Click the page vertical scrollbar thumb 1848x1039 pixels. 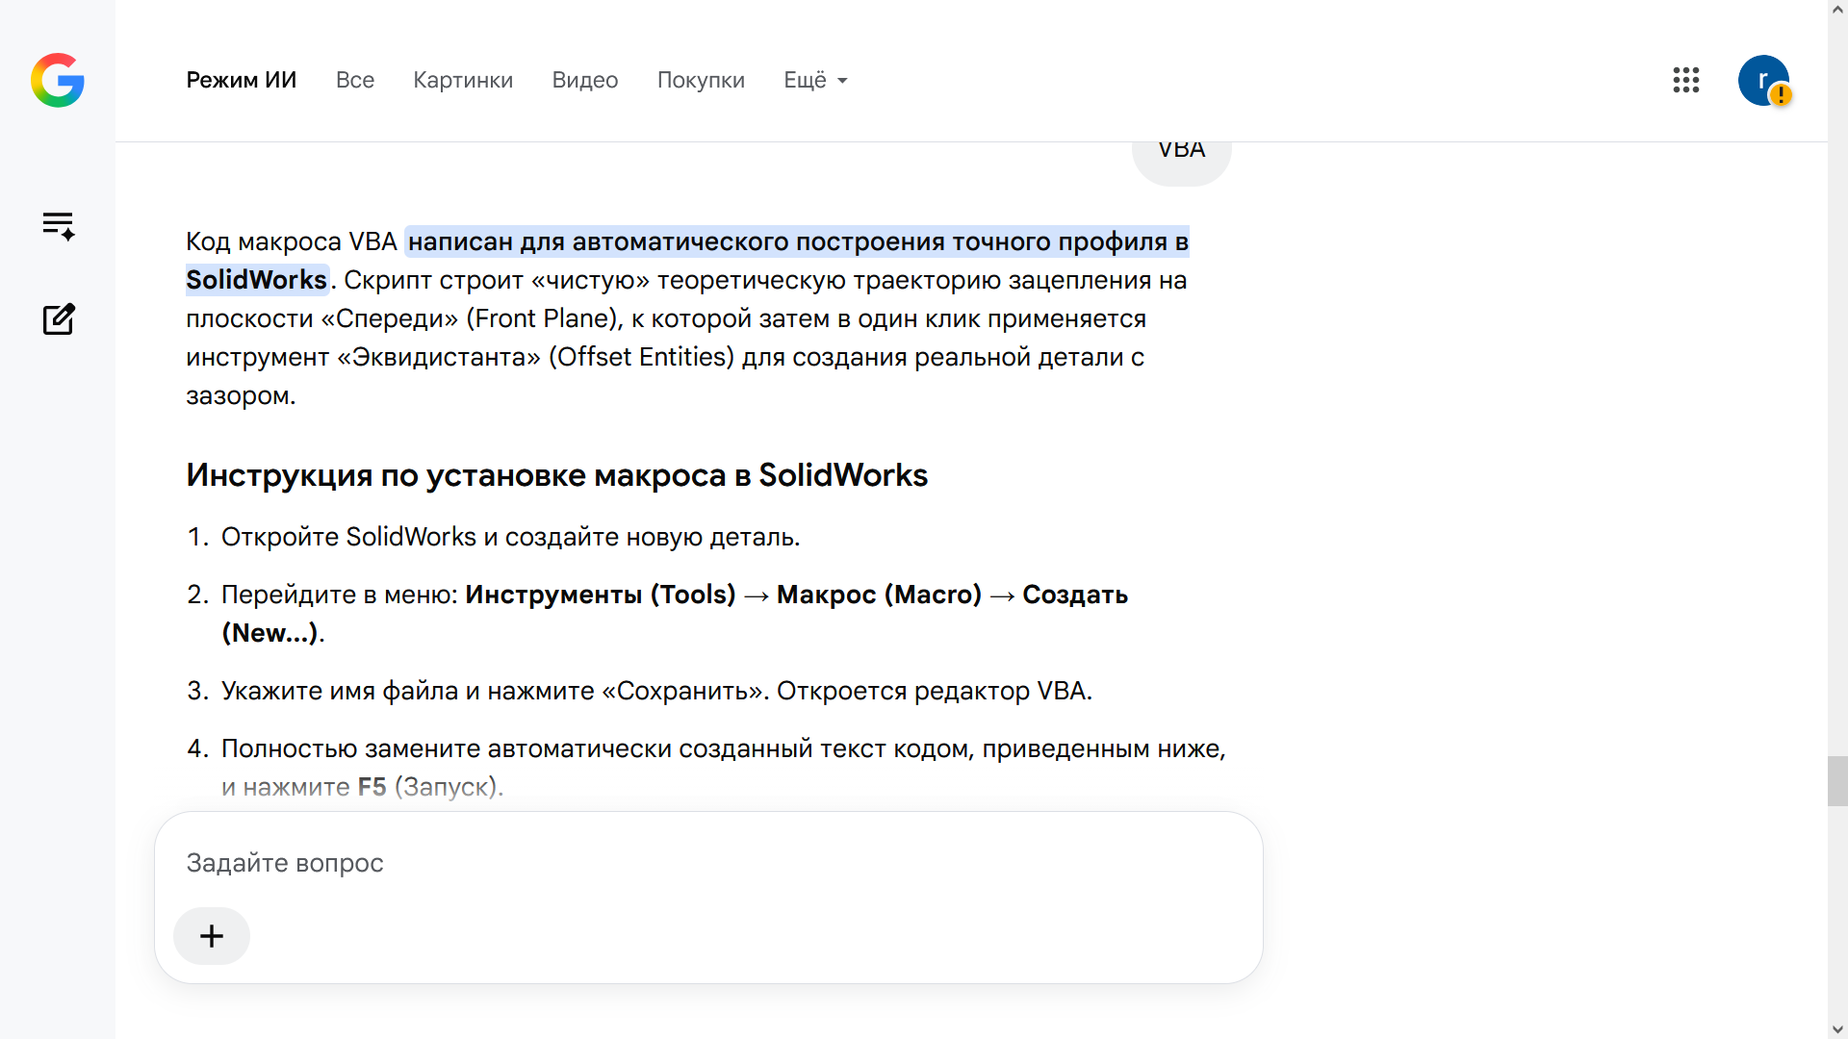pos(1837,781)
